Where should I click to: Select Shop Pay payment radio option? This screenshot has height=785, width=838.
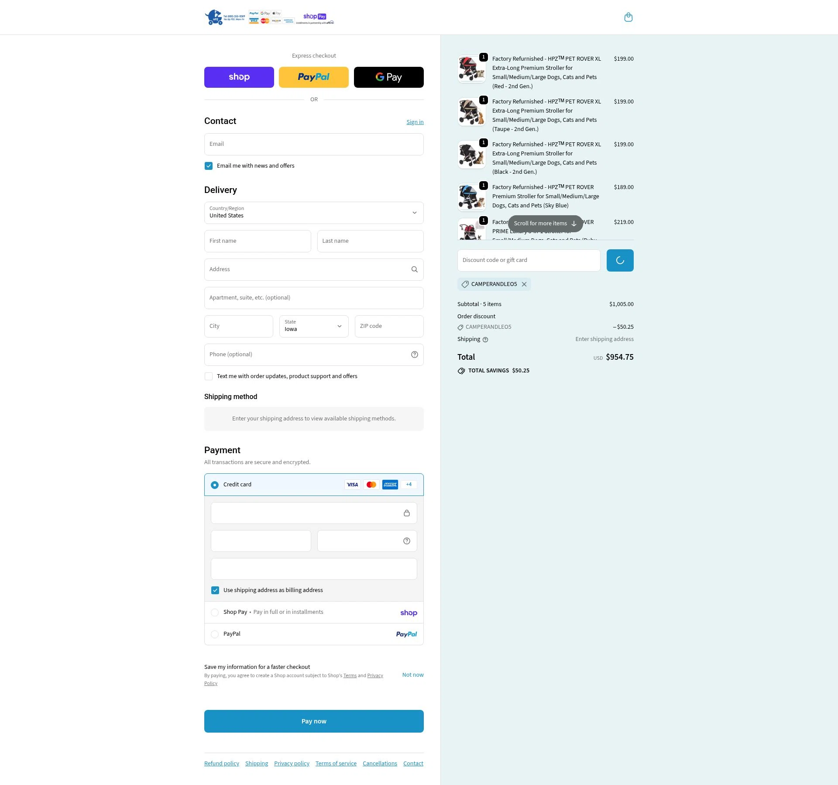[215, 613]
